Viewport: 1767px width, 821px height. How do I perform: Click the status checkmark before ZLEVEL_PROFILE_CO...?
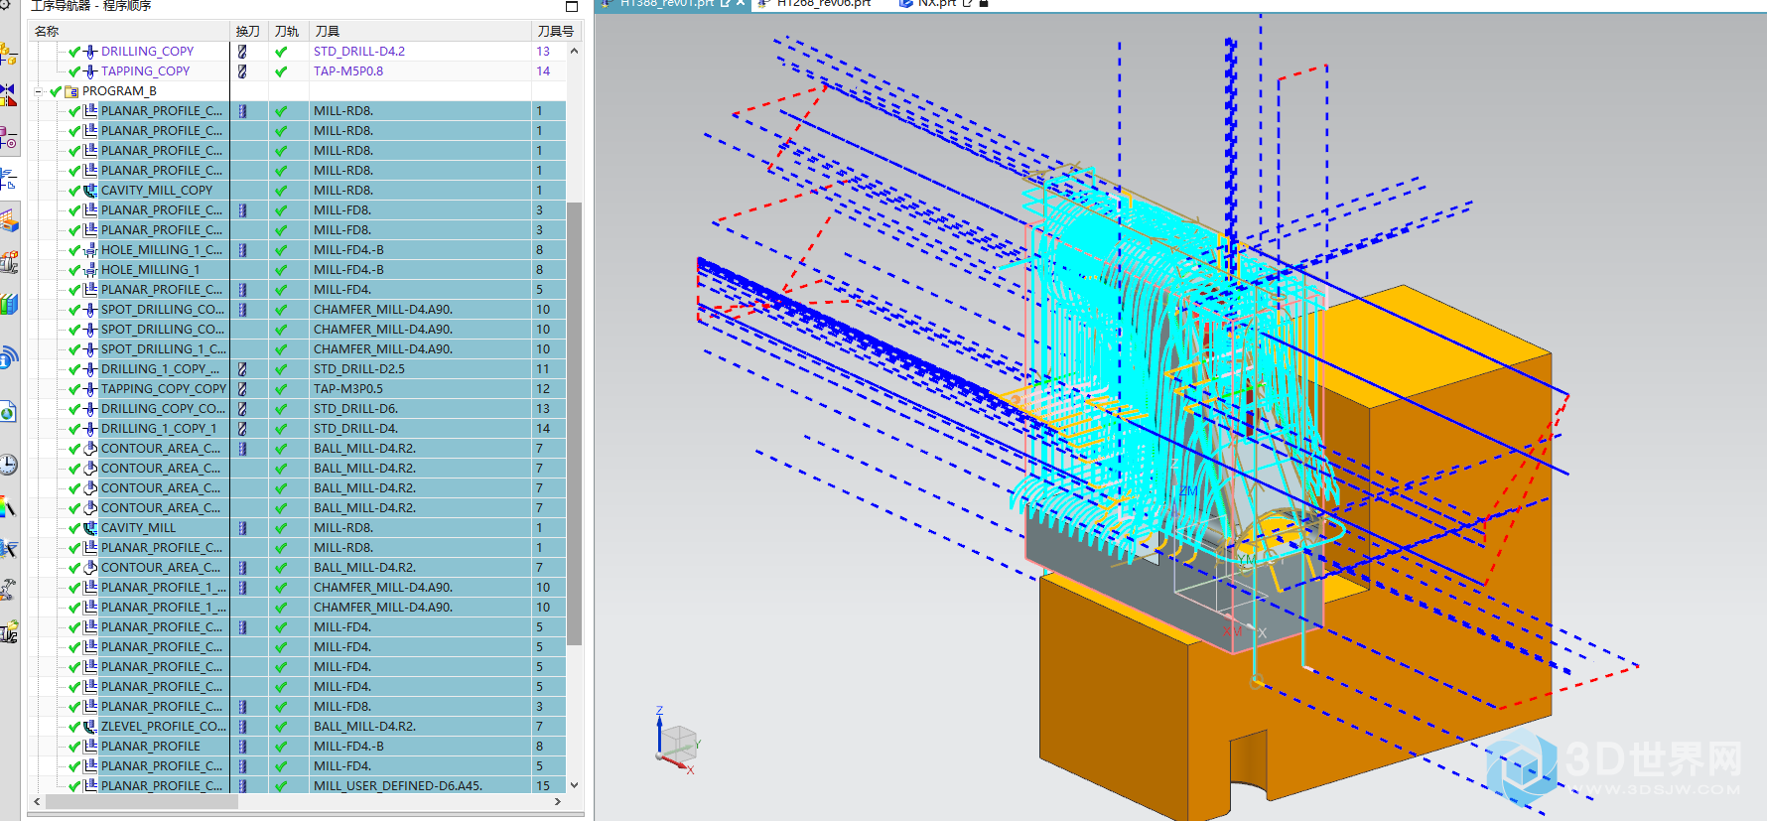pyautogui.click(x=74, y=726)
